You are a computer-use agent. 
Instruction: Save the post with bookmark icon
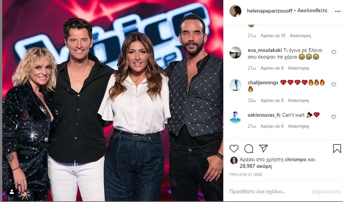(x=337, y=148)
